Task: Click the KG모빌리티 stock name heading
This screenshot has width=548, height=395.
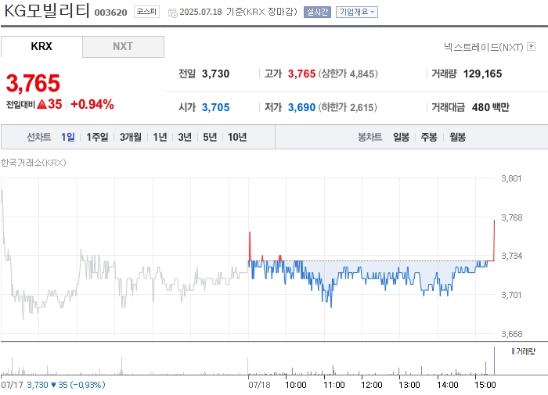Action: pyautogui.click(x=47, y=11)
